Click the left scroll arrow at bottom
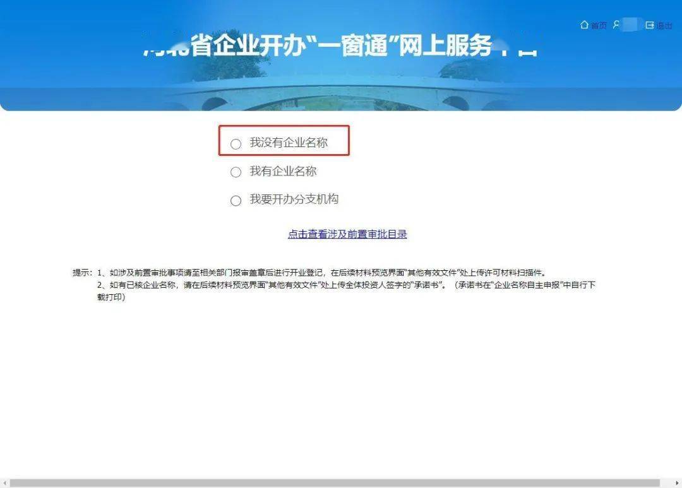This screenshot has width=682, height=488. (x=5, y=483)
